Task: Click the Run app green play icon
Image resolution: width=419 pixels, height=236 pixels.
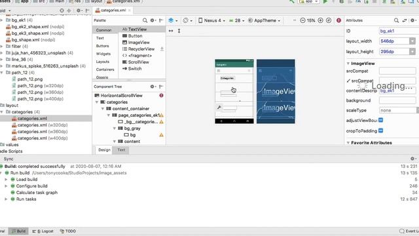Action: click(325, 1)
